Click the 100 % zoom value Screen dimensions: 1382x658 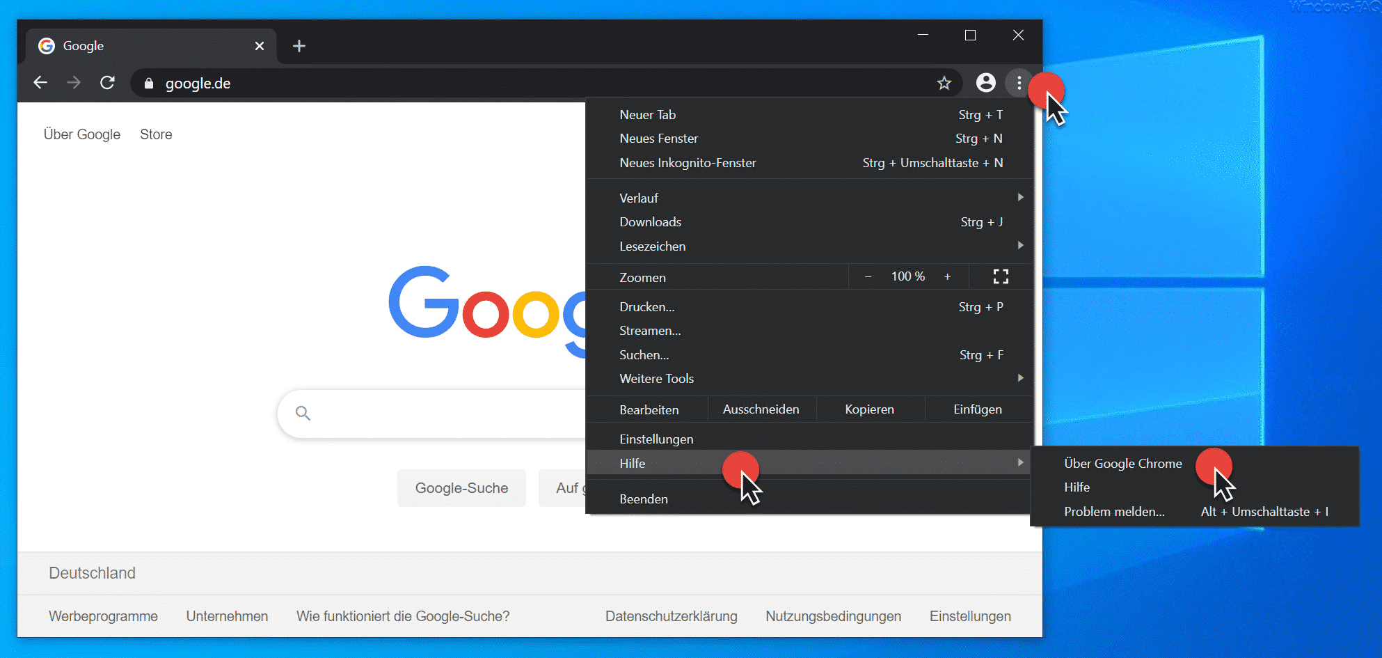tap(908, 276)
